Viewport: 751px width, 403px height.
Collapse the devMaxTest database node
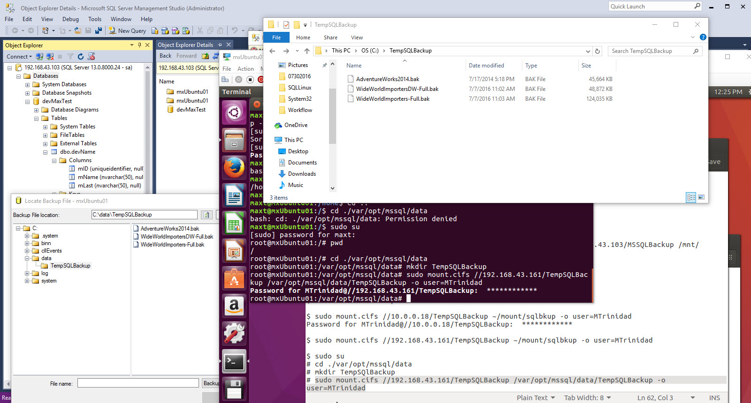click(x=27, y=101)
